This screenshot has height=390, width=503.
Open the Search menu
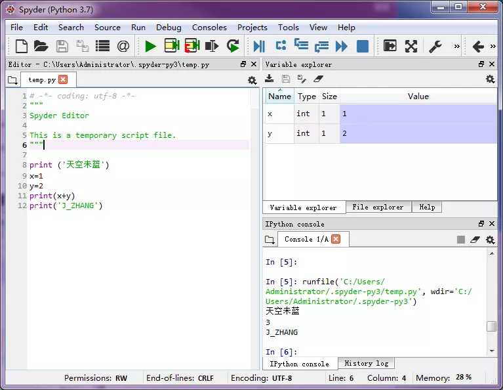(71, 28)
